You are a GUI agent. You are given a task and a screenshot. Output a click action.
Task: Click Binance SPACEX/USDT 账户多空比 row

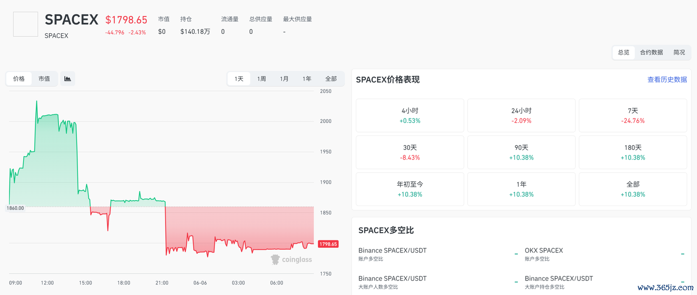coord(439,254)
